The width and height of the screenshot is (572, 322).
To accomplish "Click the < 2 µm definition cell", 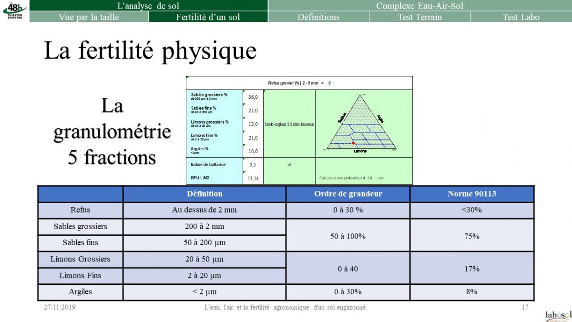I will [x=204, y=291].
